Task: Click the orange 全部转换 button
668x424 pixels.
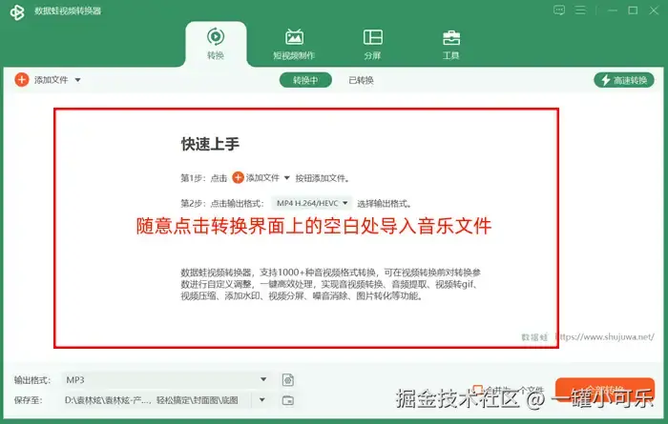Action: (x=604, y=390)
